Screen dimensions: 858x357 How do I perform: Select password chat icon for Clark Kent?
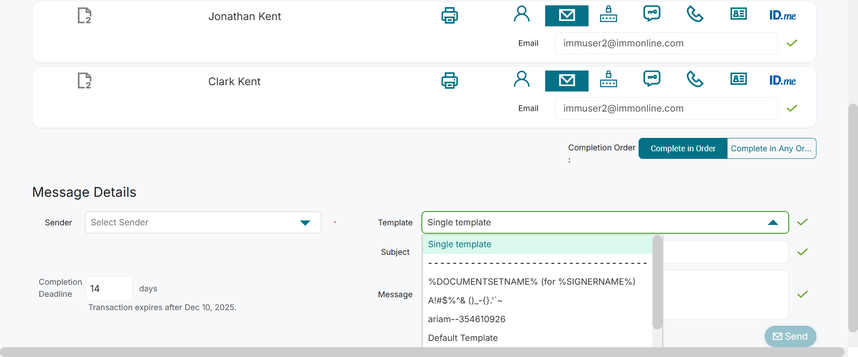pos(652,79)
